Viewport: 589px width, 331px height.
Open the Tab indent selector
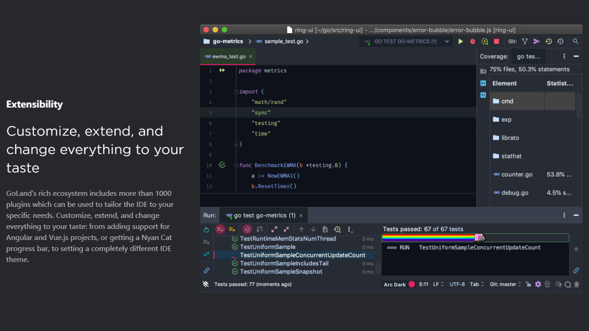[477, 284]
